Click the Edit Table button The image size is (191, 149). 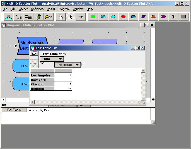pyautogui.click(x=14, y=110)
